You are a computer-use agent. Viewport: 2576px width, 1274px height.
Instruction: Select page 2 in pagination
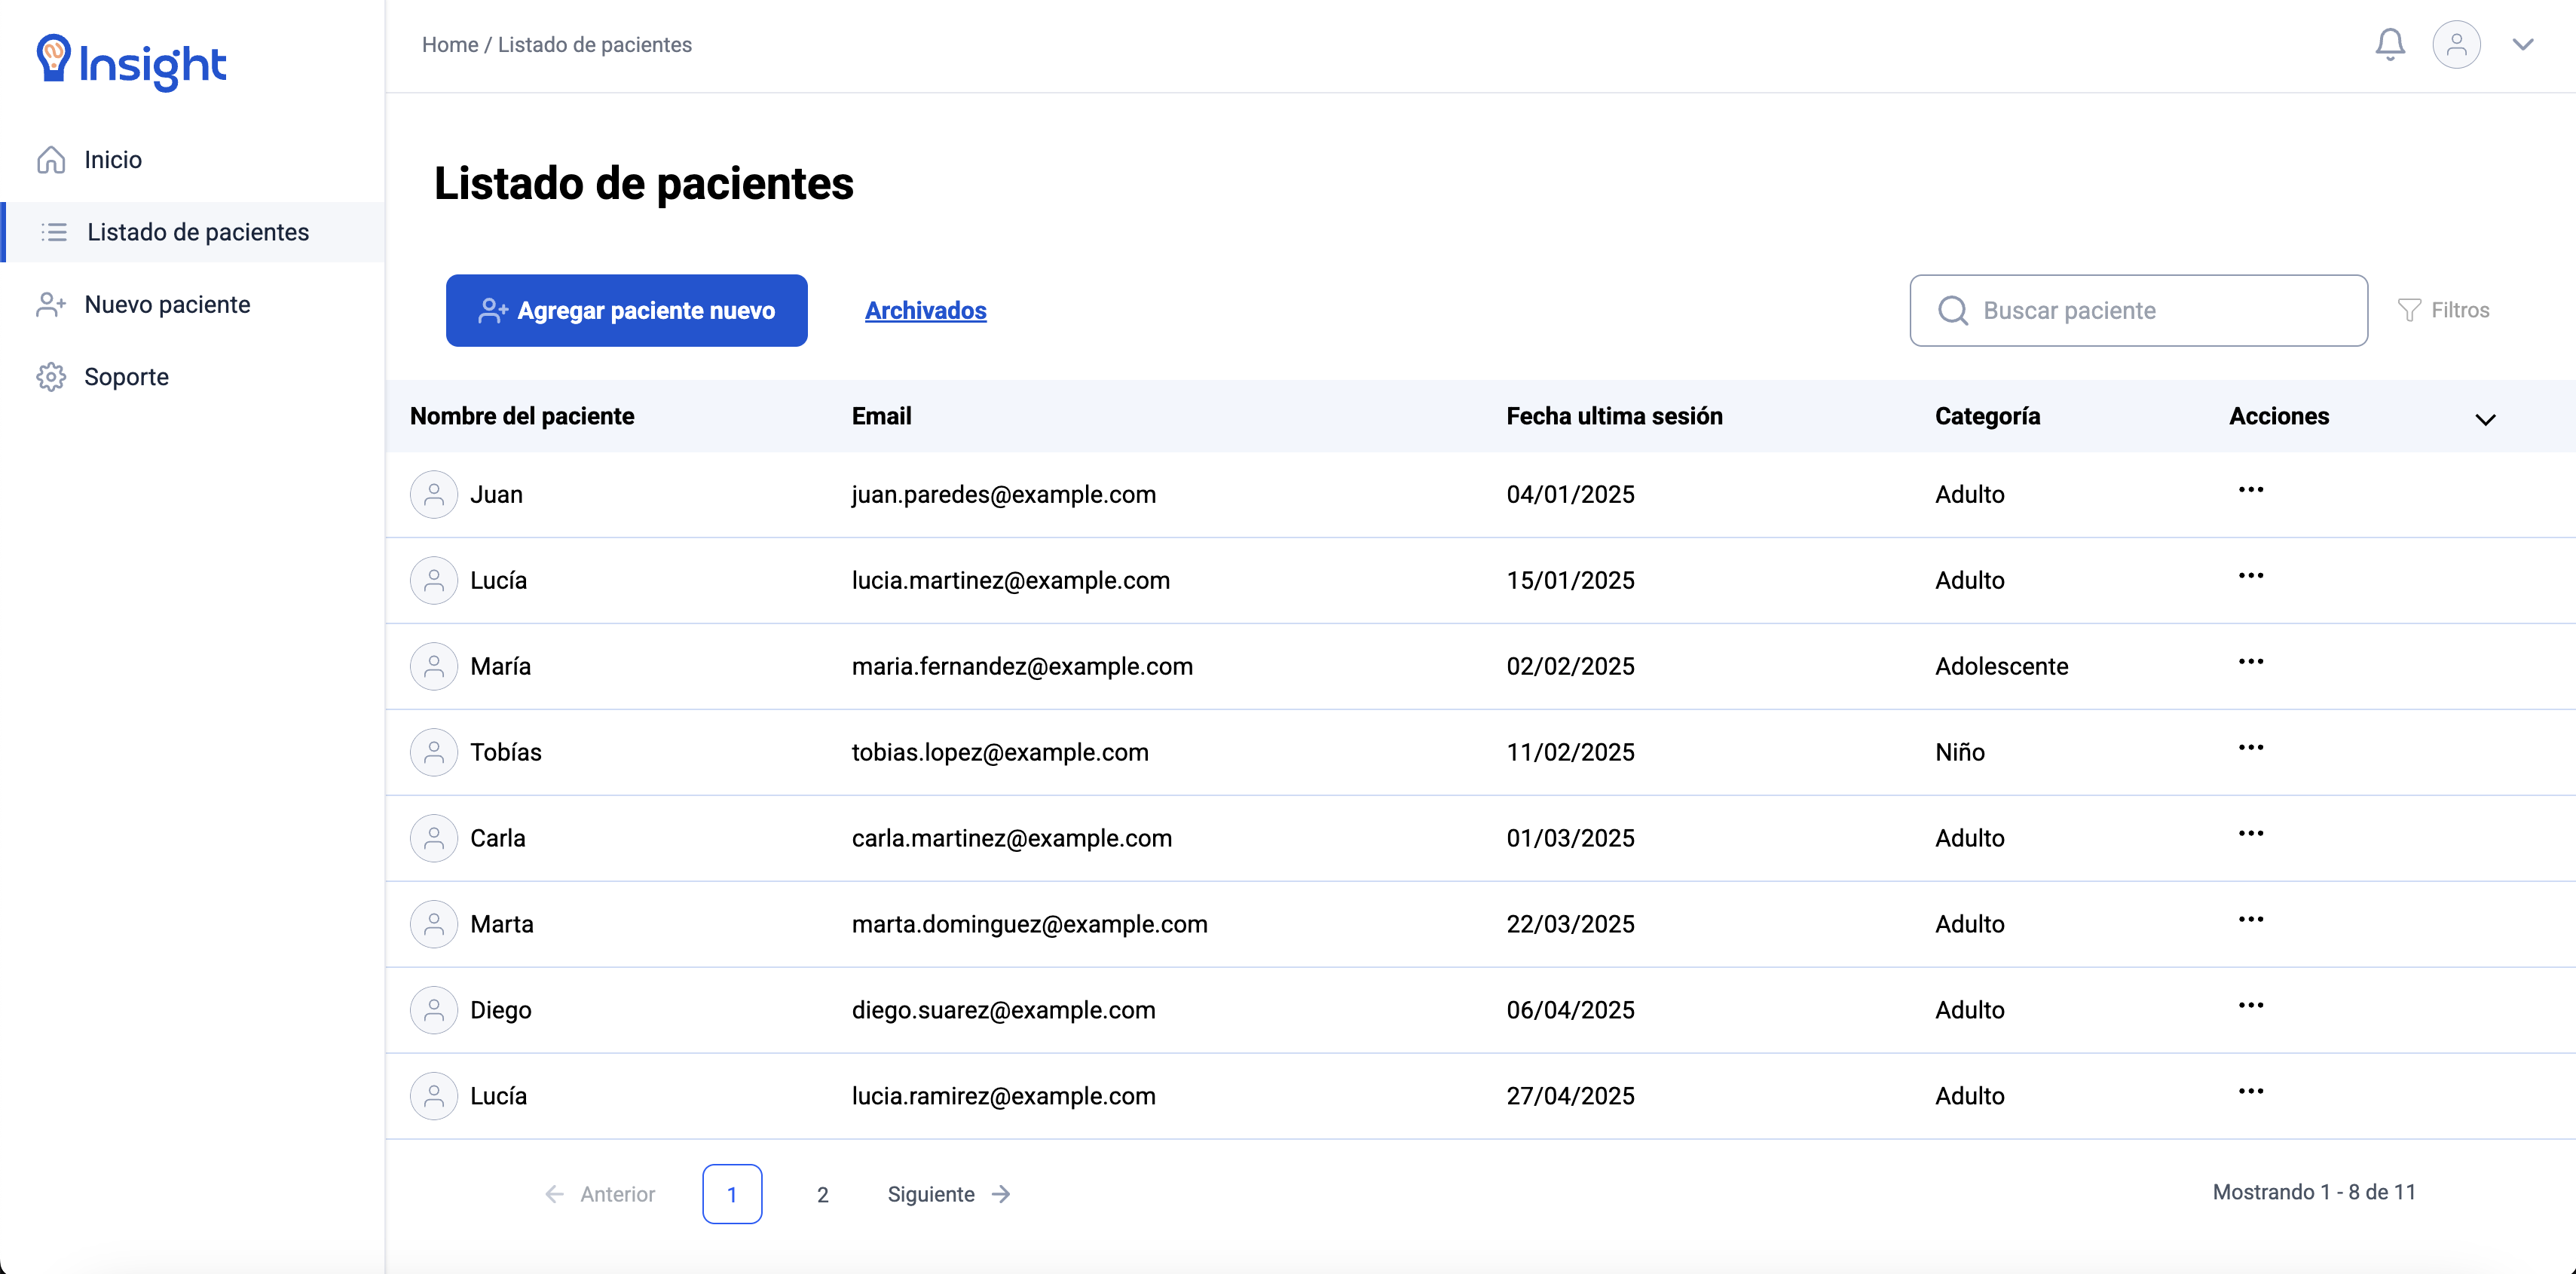(x=823, y=1195)
